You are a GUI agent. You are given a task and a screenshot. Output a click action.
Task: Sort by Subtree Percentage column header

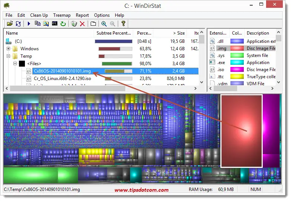click(114, 33)
